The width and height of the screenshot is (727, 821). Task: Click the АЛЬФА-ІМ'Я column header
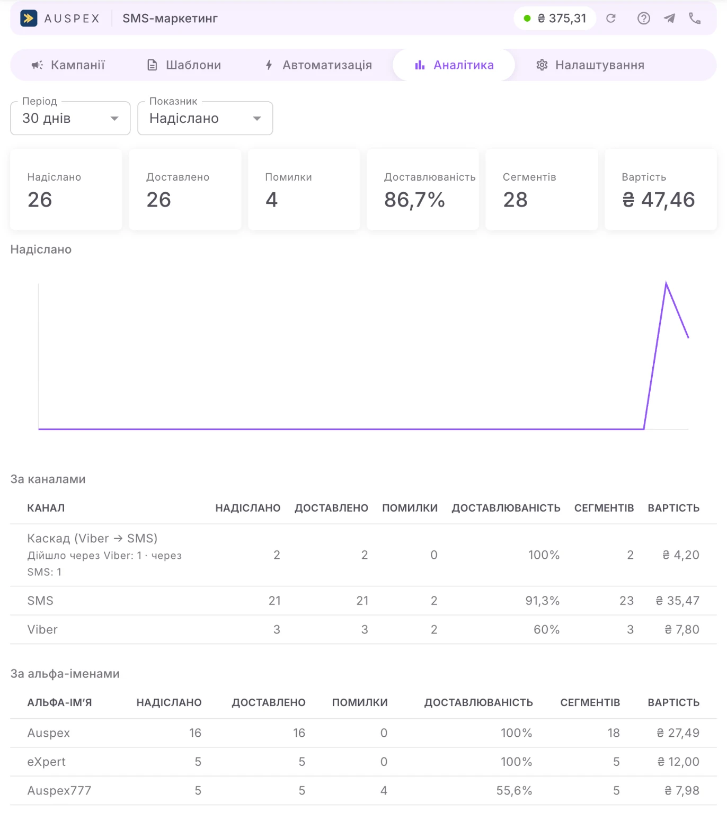[59, 703]
